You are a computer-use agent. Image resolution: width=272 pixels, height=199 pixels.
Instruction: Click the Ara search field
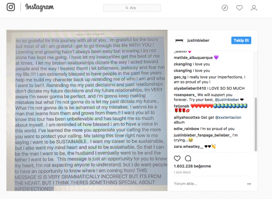click(132, 8)
